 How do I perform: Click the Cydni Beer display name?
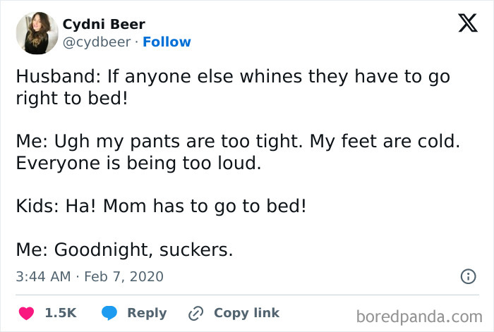[x=103, y=25]
